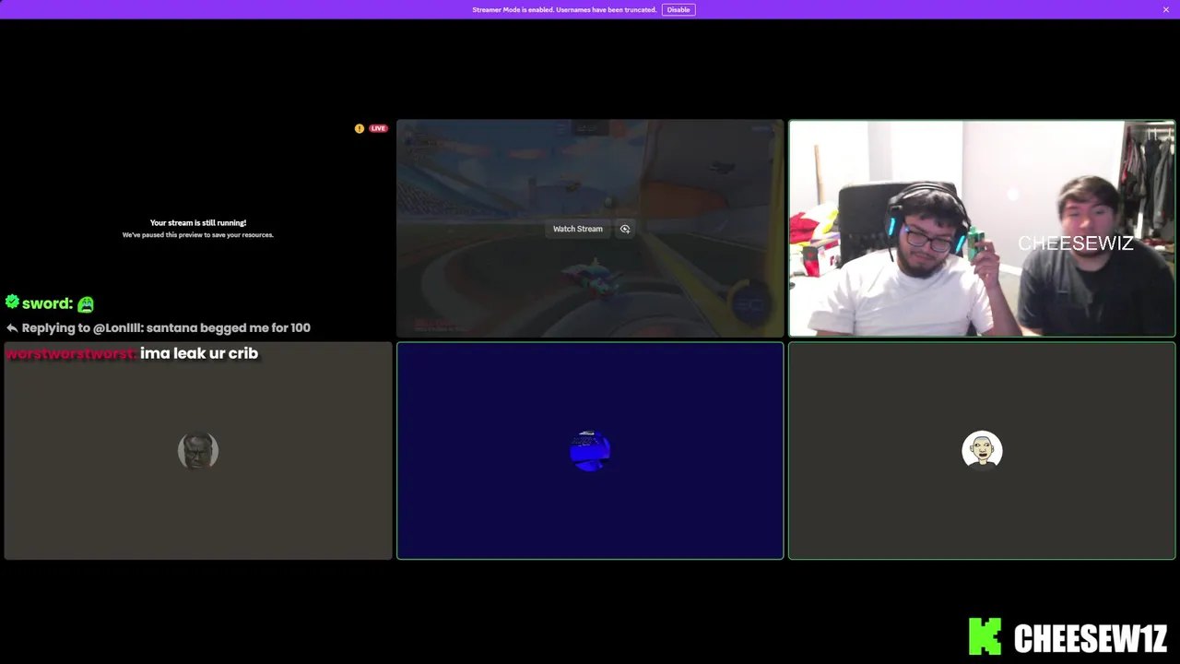Dismiss the Streamer Mode banner with the X

coord(1165,9)
